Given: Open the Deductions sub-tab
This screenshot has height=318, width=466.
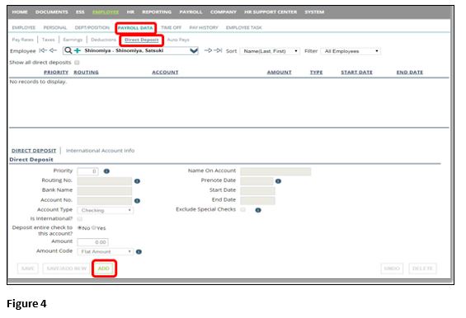Looking at the screenshot, I should (x=103, y=40).
